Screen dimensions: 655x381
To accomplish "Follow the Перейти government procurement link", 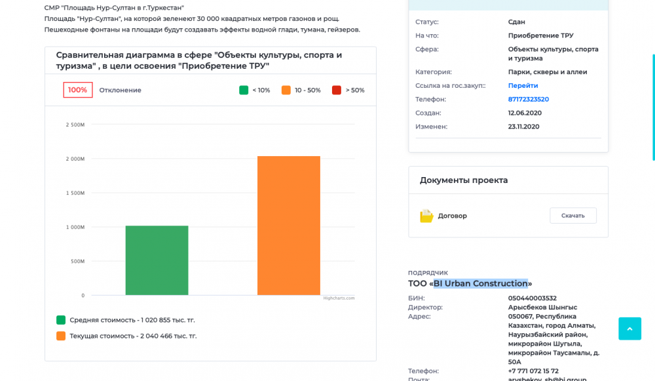I will coord(523,86).
